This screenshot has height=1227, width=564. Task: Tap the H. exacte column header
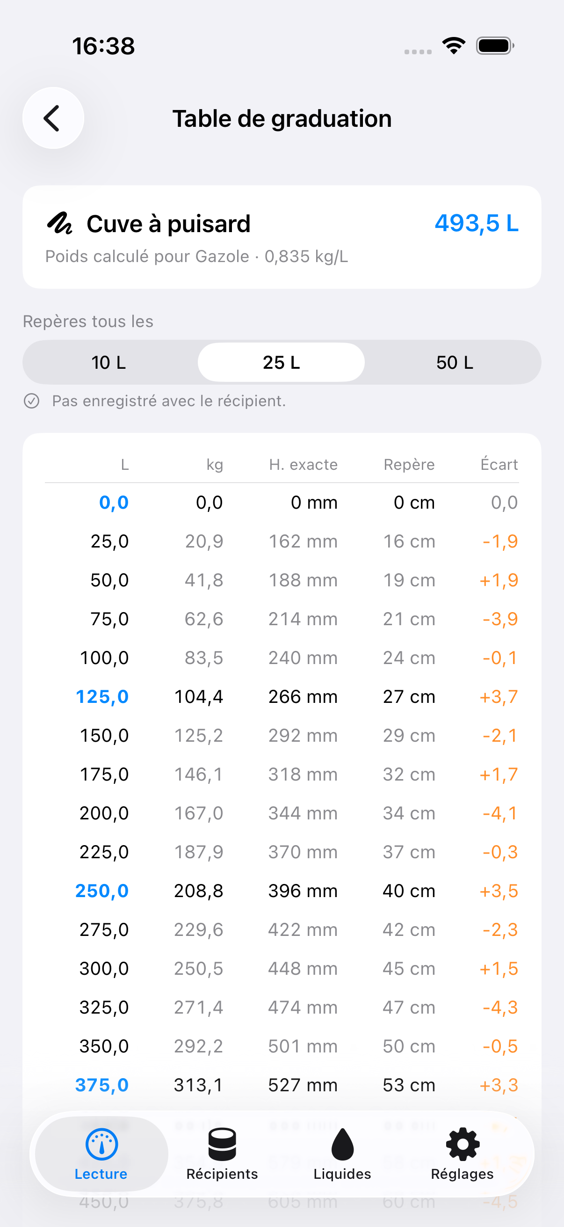click(x=303, y=464)
